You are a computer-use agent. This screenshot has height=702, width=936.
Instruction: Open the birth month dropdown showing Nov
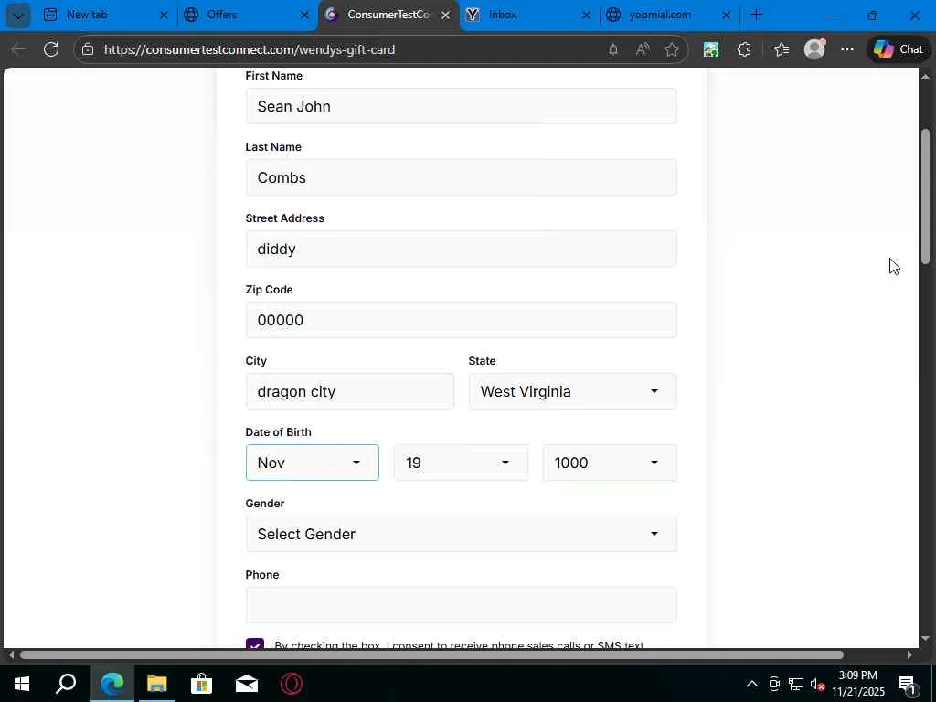coord(313,463)
